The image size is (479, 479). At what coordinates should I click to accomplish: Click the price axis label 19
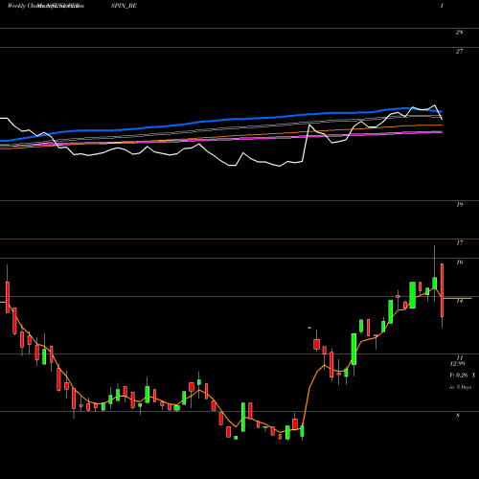(459, 205)
